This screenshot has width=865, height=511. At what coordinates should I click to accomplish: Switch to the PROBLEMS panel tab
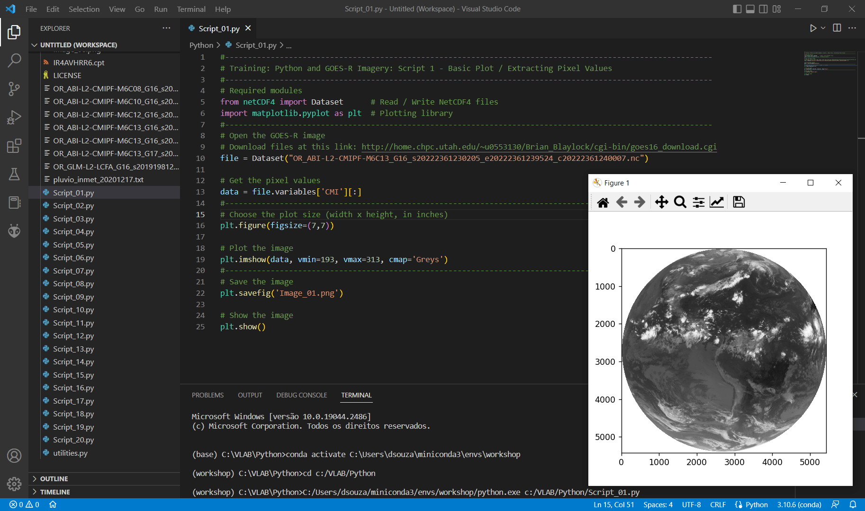tap(207, 395)
